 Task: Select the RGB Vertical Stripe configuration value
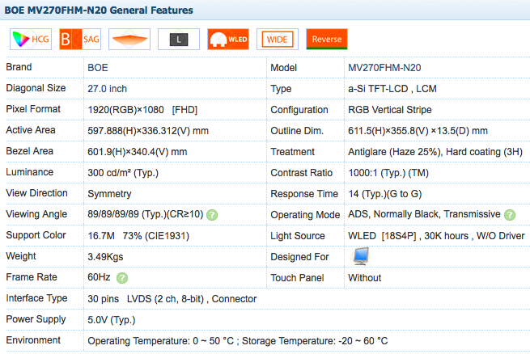click(x=390, y=110)
